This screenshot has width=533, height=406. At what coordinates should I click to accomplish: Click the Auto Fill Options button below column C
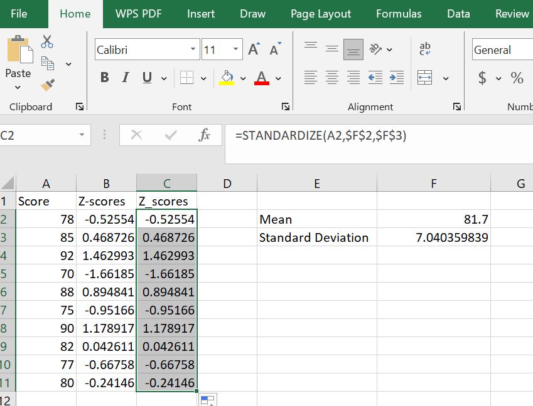(207, 398)
